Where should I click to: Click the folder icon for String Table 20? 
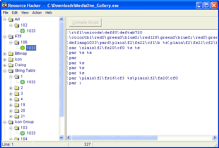point(17,111)
